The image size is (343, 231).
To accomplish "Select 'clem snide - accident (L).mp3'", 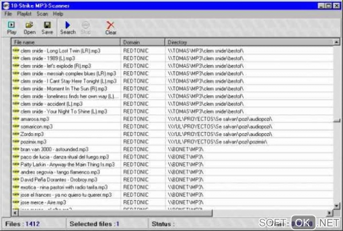I will point(51,104).
